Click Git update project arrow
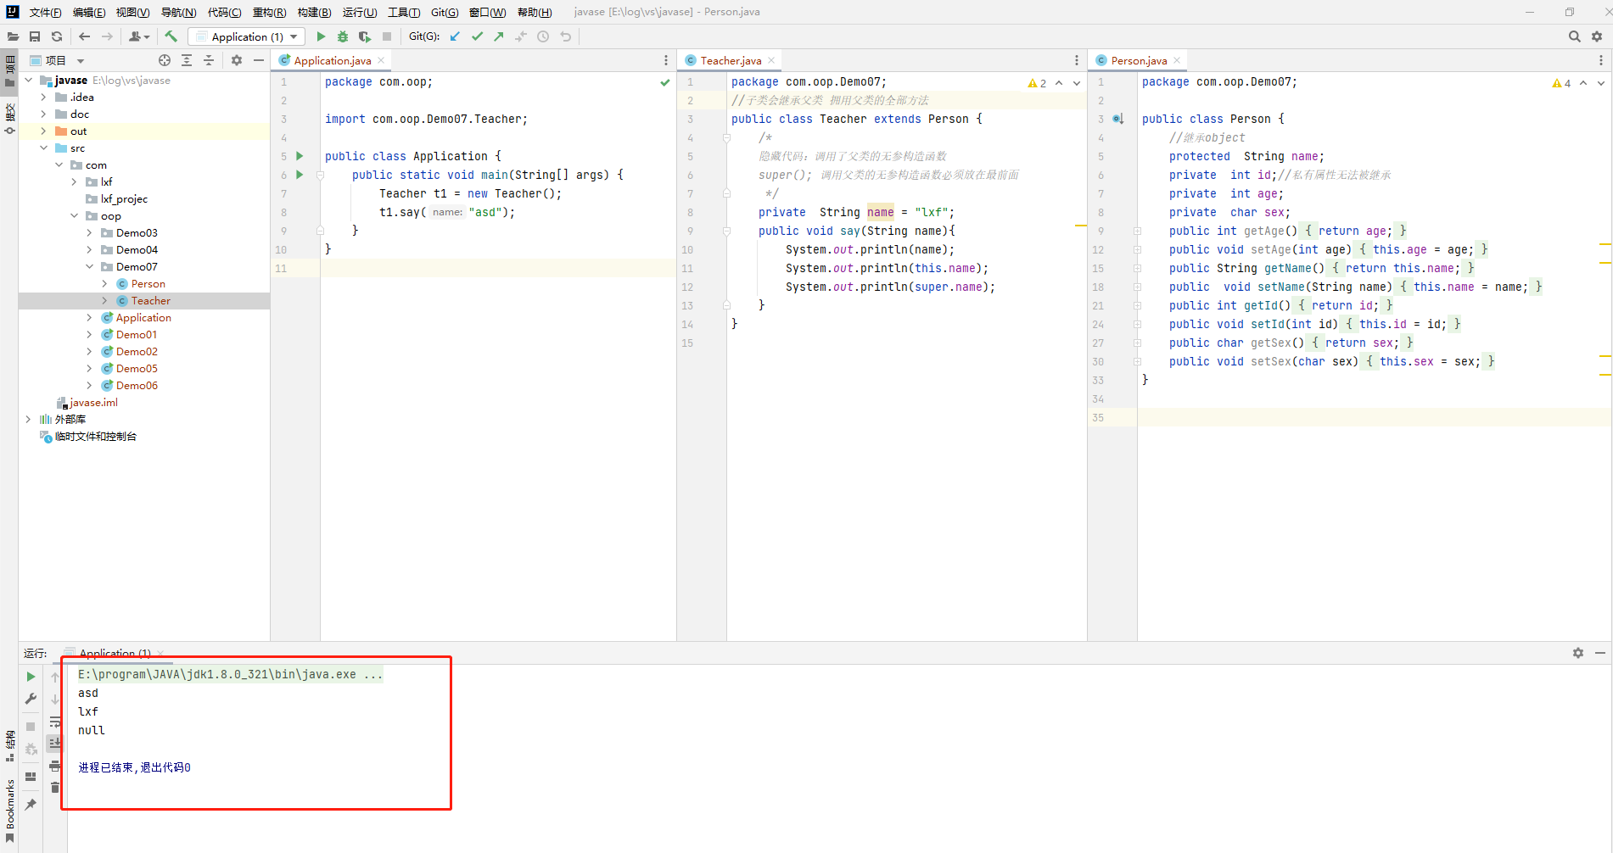1613x853 pixels. pos(455,36)
